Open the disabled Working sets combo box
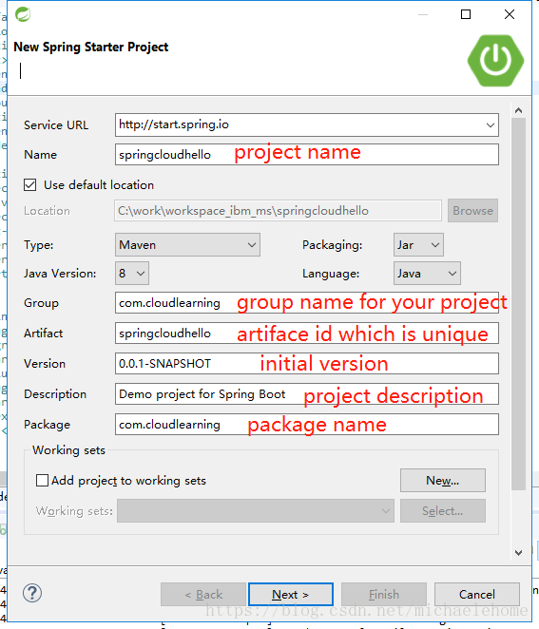This screenshot has height=629, width=539. tap(256, 510)
